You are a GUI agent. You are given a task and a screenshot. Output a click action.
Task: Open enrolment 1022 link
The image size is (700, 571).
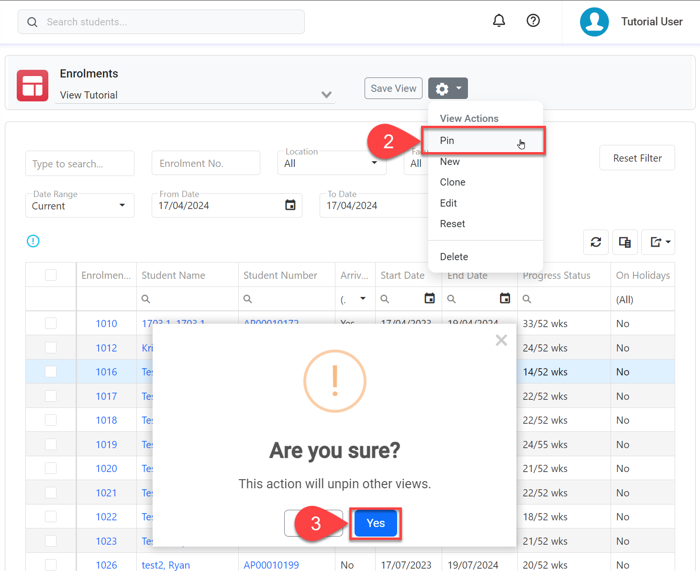click(x=106, y=517)
